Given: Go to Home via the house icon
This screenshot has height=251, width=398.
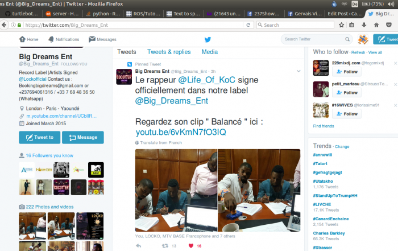Looking at the screenshot, I should [x=28, y=39].
